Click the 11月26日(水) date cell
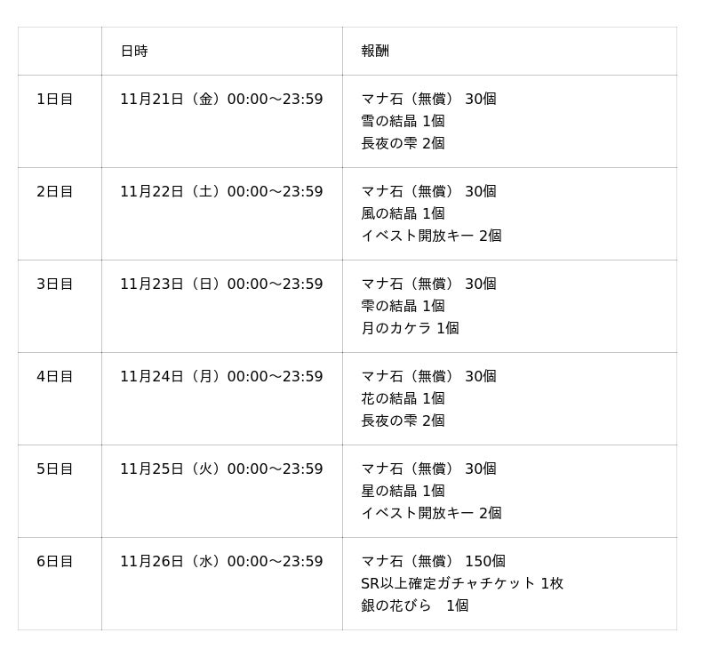This screenshot has height=657, width=711. (x=221, y=562)
